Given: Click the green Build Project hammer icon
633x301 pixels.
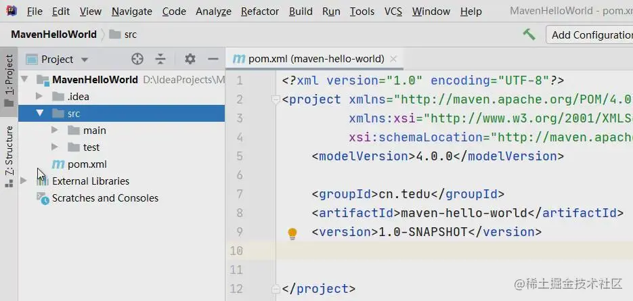Looking at the screenshot, I should coord(529,34).
